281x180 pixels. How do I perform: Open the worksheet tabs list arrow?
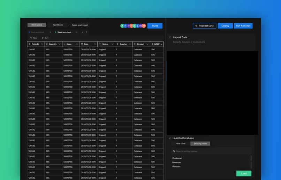[86, 32]
